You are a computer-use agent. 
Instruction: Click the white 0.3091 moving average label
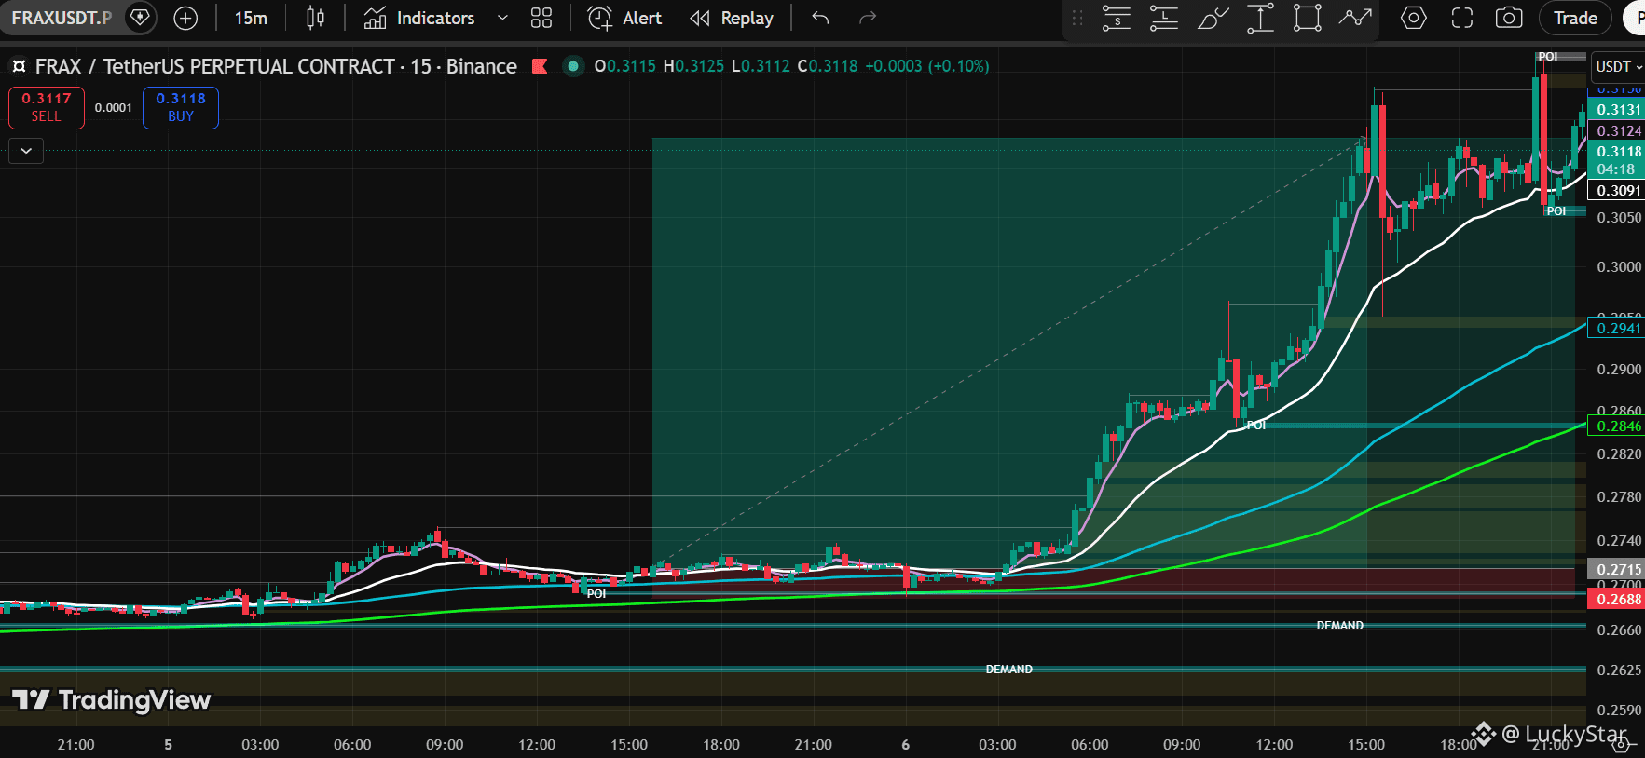[x=1618, y=190]
